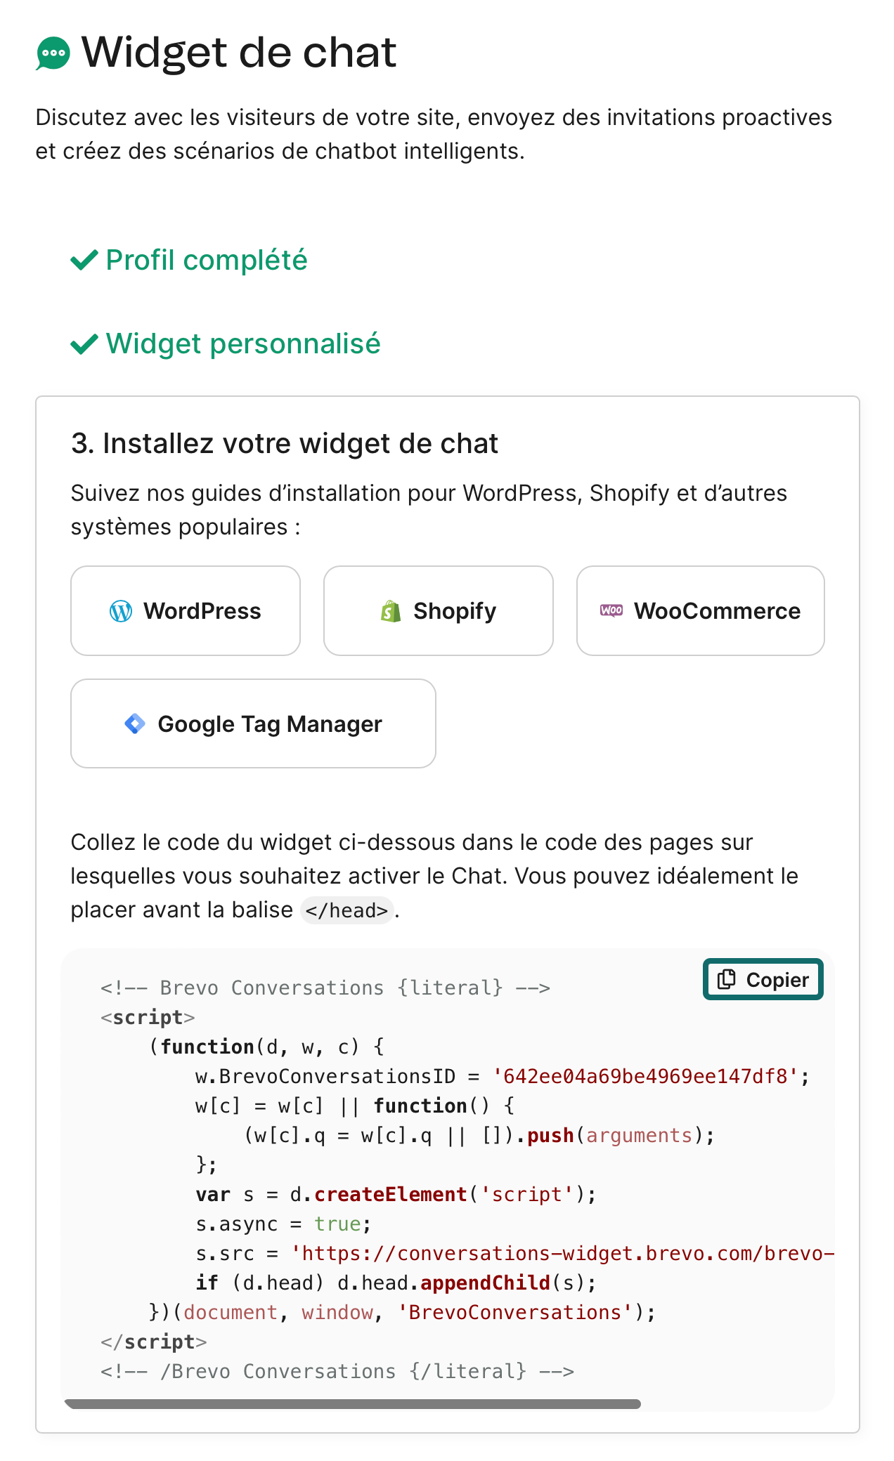Click the WordPress logo icon
The image size is (894, 1461).
[121, 611]
